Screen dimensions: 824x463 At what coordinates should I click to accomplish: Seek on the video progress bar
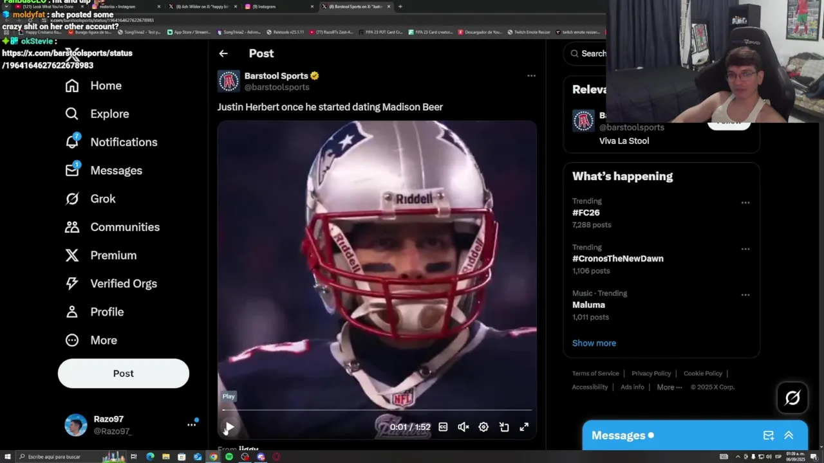click(x=377, y=410)
